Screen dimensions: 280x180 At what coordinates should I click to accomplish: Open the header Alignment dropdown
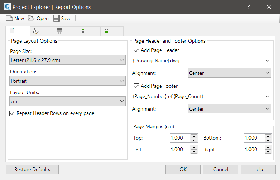pyautogui.click(x=229, y=73)
